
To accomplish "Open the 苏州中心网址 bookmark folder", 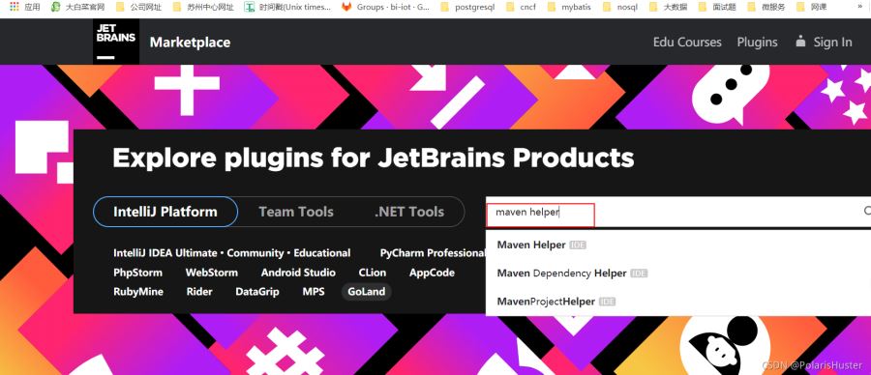I will [x=203, y=7].
